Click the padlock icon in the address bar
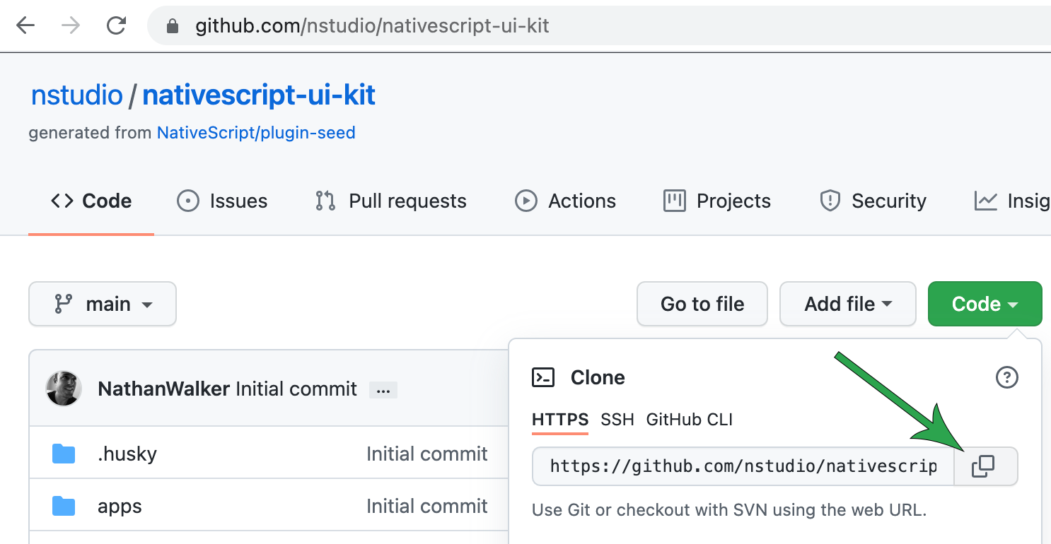Image resolution: width=1051 pixels, height=544 pixels. [172, 27]
